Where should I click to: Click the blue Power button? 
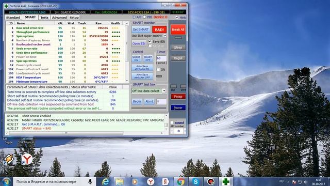[178, 107]
